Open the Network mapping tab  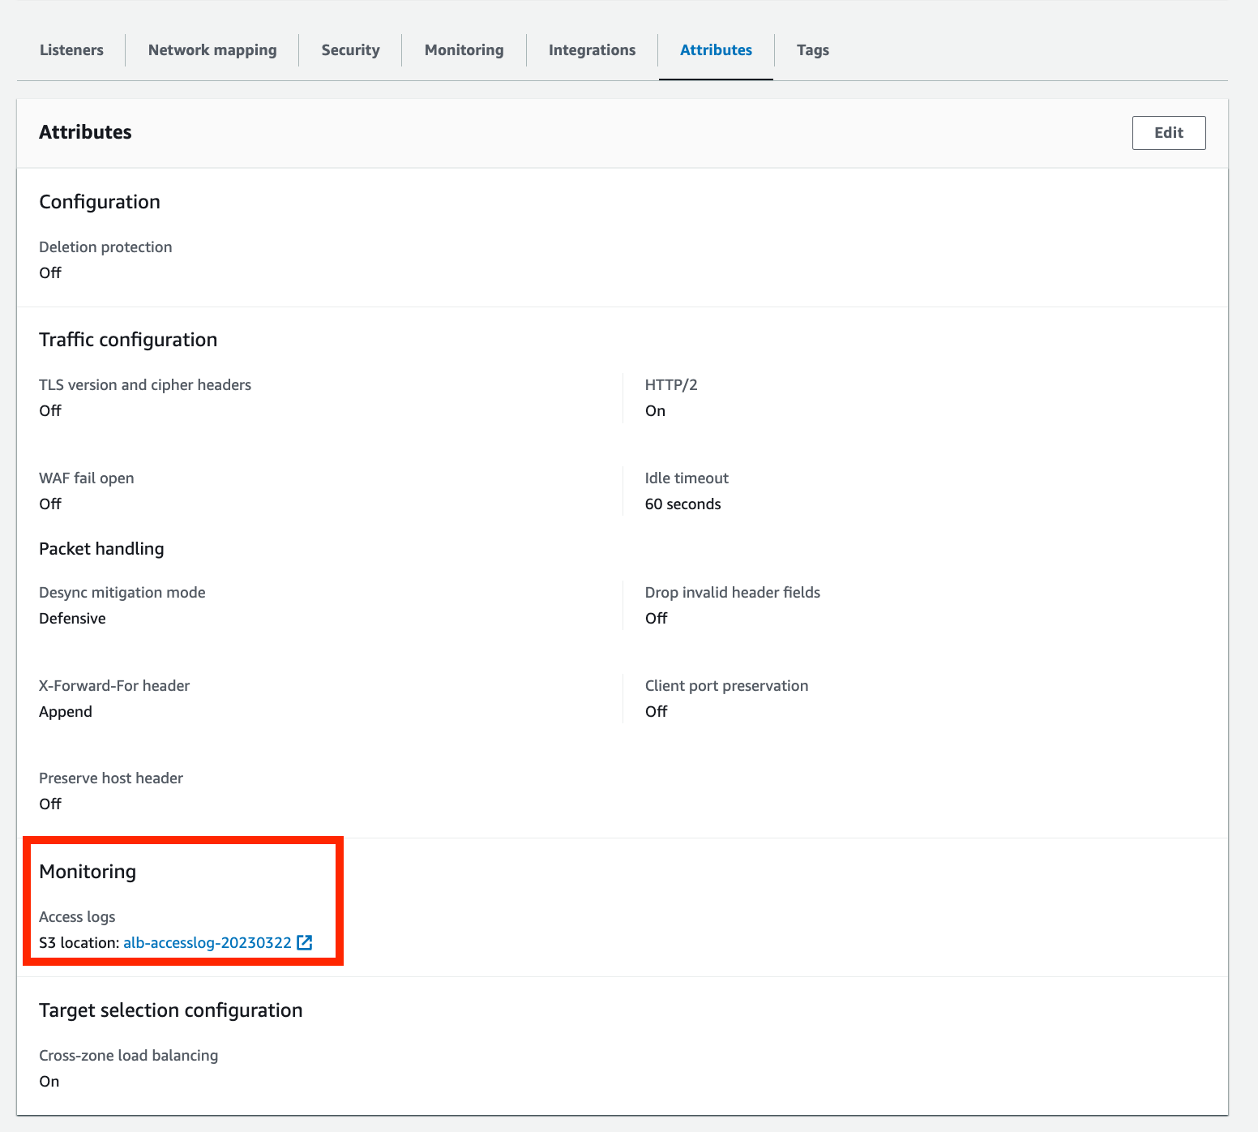pos(212,49)
